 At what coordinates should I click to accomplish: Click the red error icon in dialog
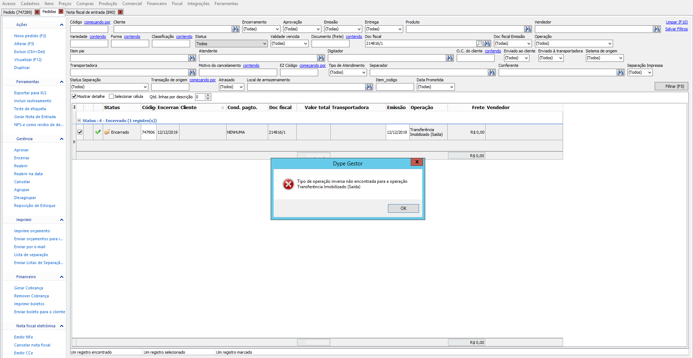tap(288, 184)
